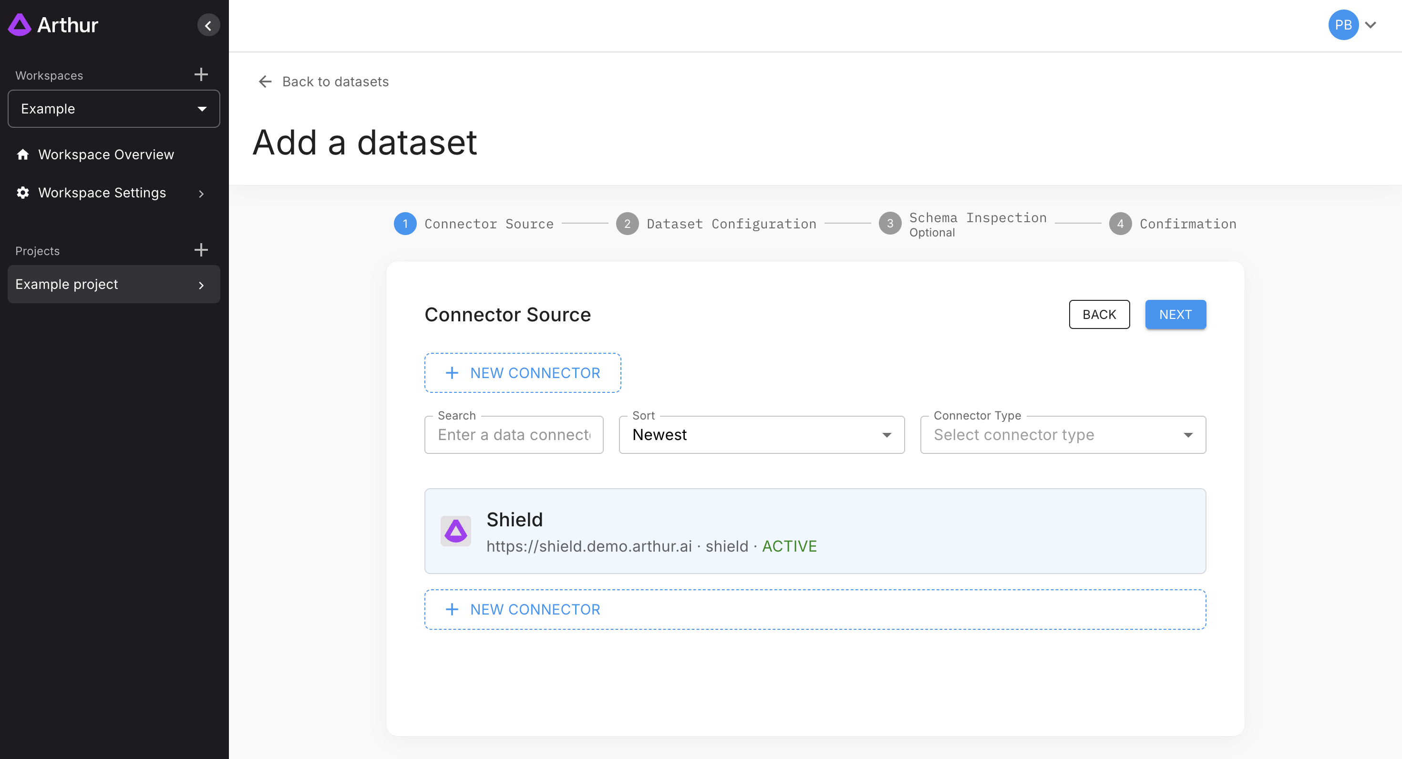The image size is (1402, 759).
Task: Click the Arthur logo icon
Action: click(20, 25)
